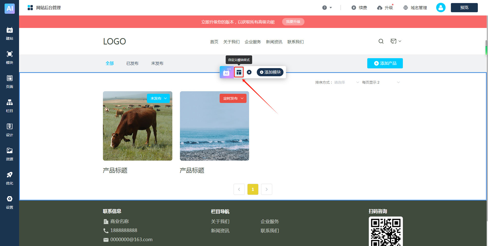Go to previous page arrow
The height and width of the screenshot is (246, 488).
point(239,189)
